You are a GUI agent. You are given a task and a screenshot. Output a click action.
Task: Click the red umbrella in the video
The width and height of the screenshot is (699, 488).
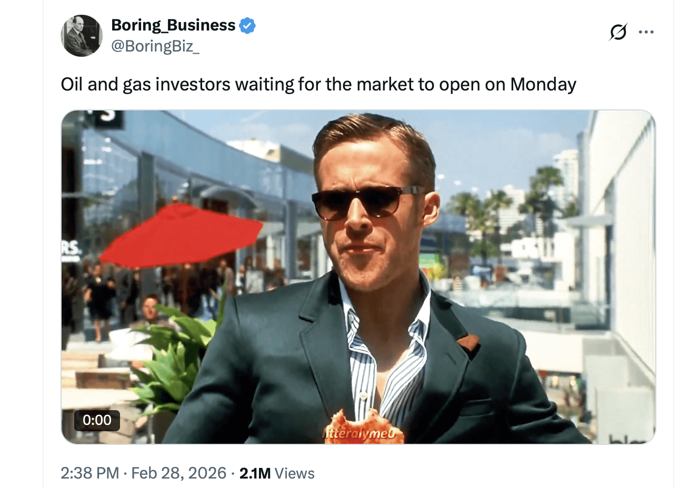pos(182,235)
